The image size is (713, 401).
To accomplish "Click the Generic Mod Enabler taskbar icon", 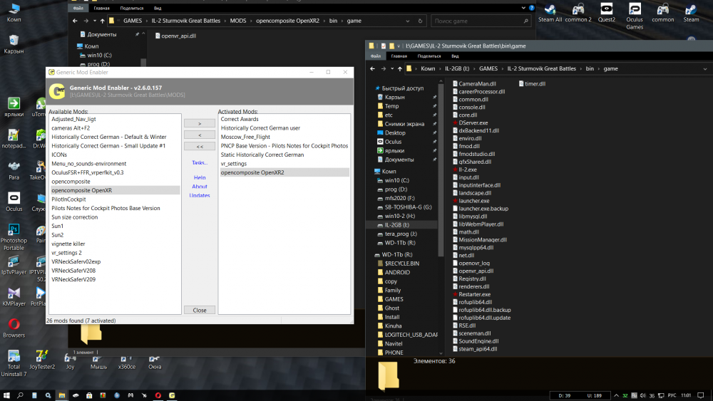I will (x=172, y=395).
